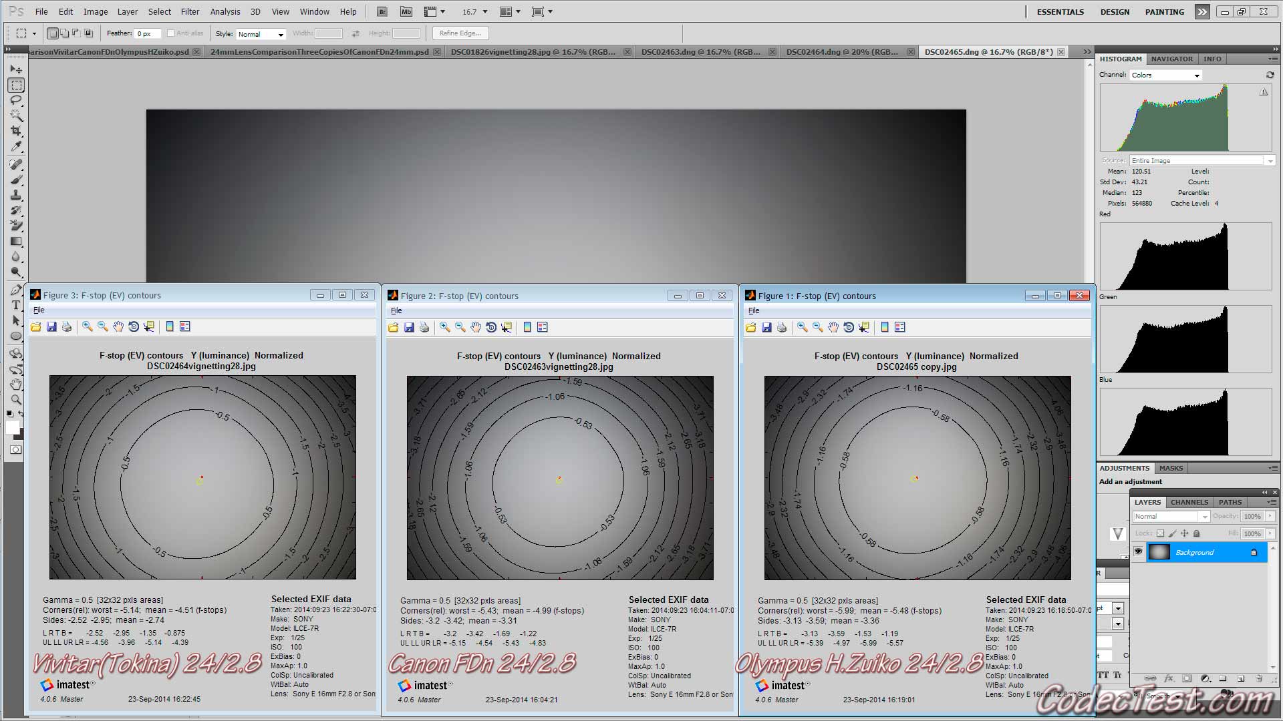
Task: Enable New selection mode in options bar
Action: (x=53, y=33)
